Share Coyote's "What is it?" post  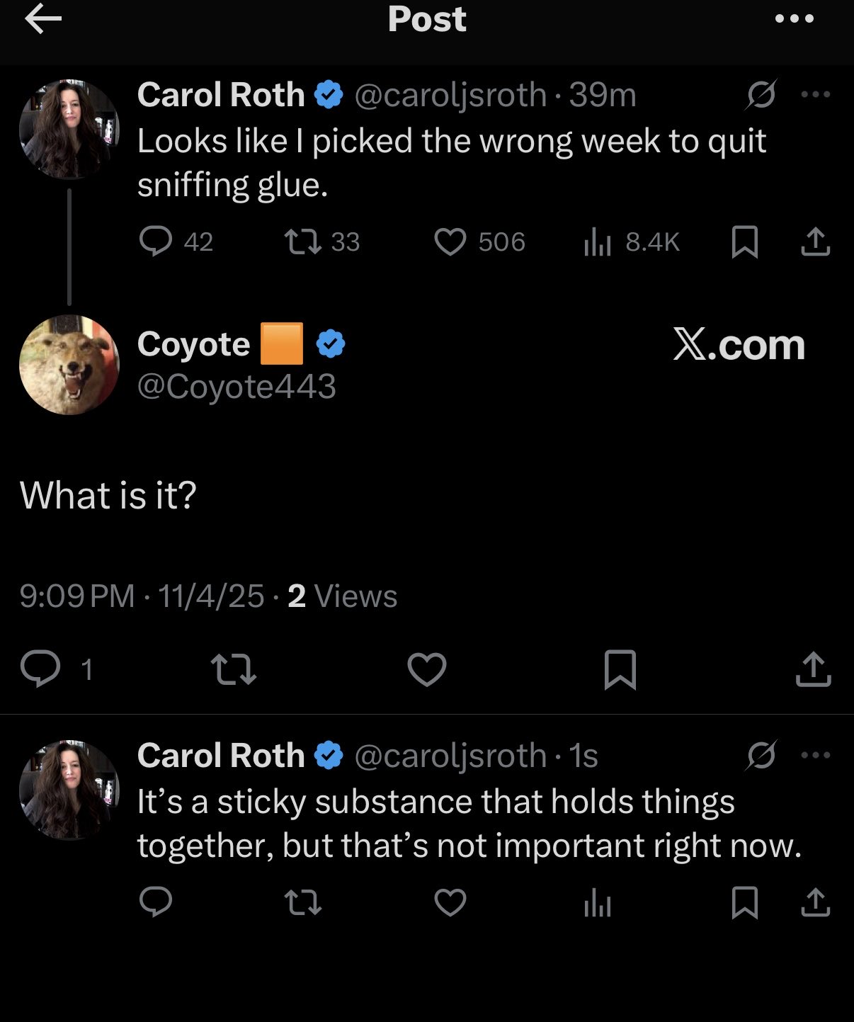(813, 669)
